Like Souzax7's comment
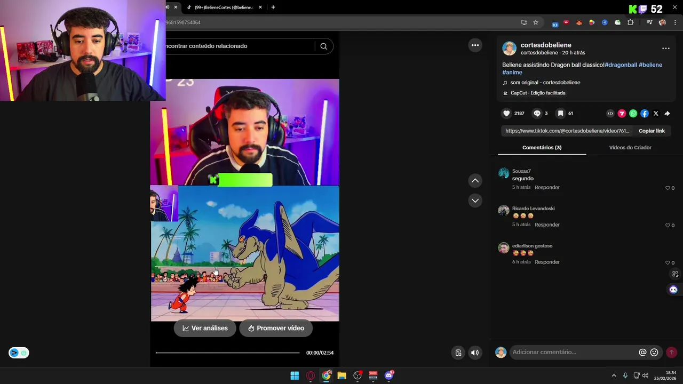Viewport: 683px width, 384px height. pos(668,188)
